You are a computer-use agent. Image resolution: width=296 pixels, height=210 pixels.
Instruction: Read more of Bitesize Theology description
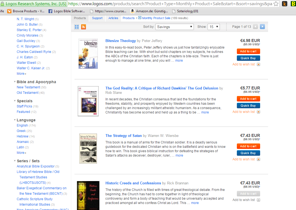(179, 61)
